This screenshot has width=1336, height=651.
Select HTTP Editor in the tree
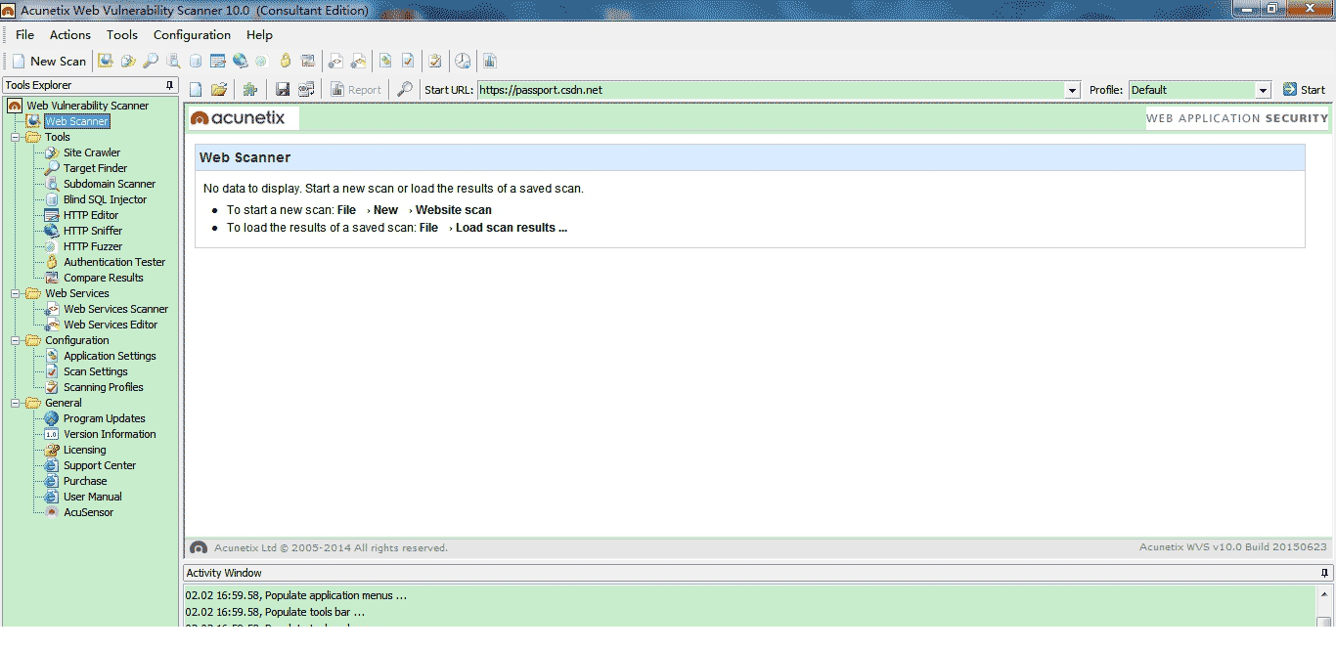91,215
